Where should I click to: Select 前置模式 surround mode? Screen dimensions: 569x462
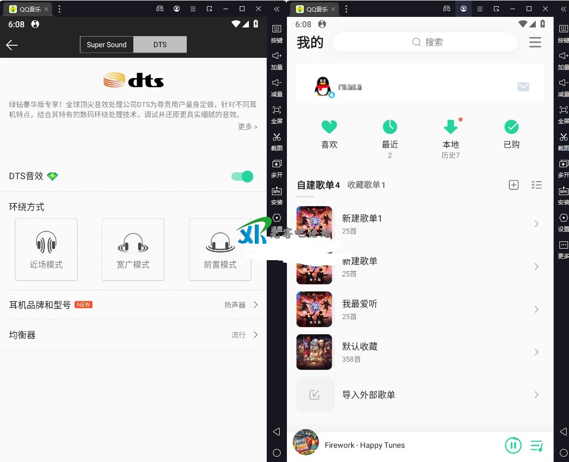coord(220,249)
